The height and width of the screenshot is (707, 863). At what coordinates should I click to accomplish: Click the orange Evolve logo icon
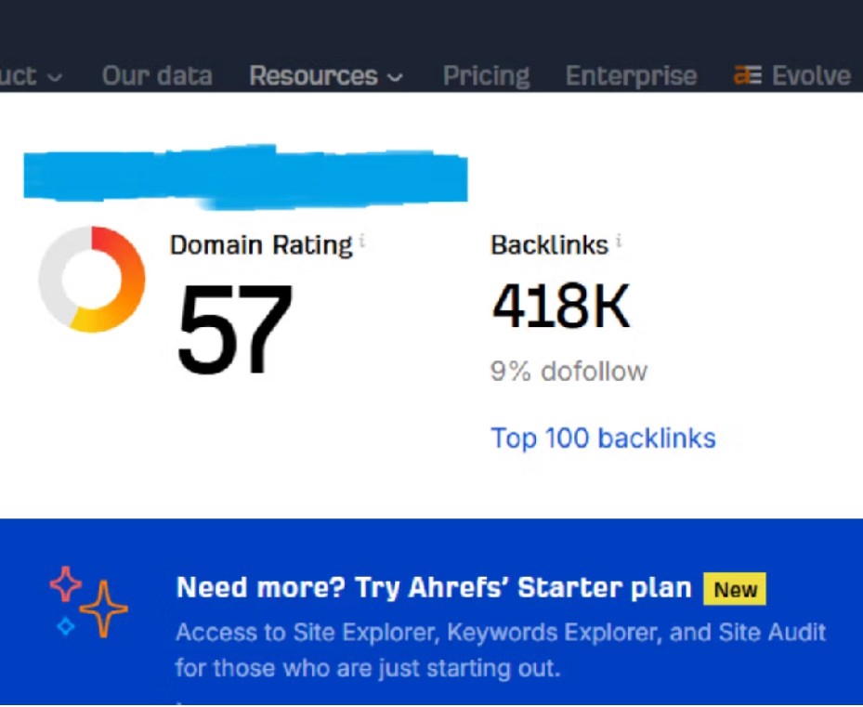coord(748,75)
